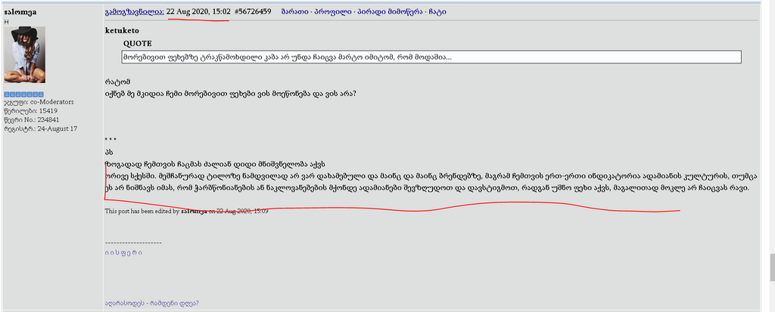
Task: Click the რეგისტრ.: 24-August 17 line
Action: (x=40, y=129)
